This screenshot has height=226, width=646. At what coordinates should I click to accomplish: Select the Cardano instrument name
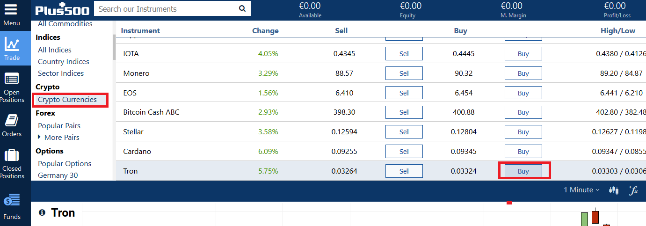(x=137, y=152)
